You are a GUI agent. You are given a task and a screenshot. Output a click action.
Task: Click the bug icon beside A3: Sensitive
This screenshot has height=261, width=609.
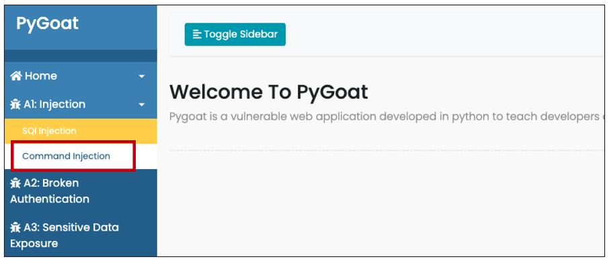[x=15, y=227]
